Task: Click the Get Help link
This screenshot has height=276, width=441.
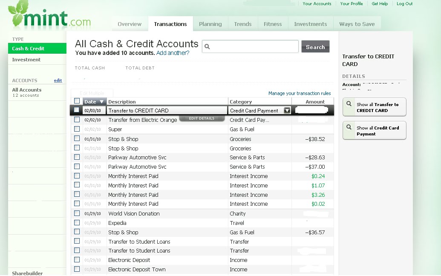Action: [x=380, y=4]
